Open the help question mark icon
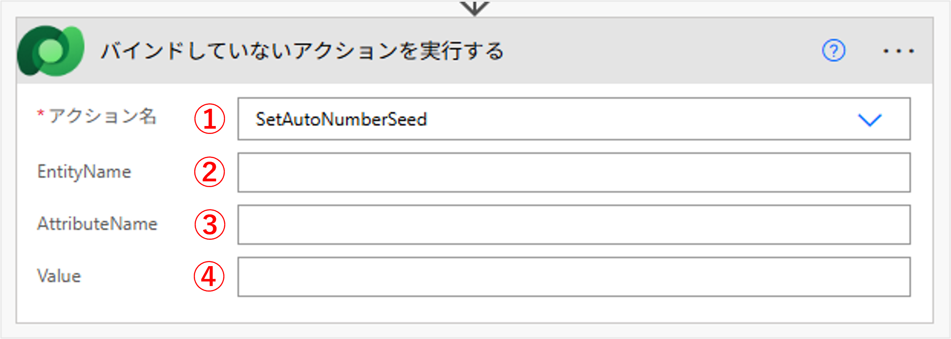 point(833,50)
